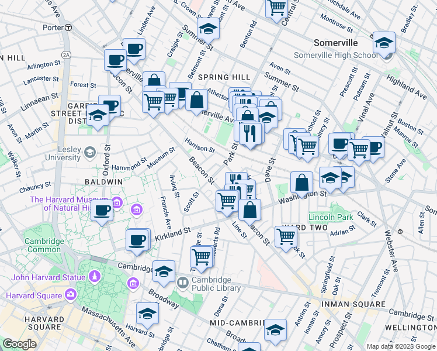Select the SPRING HILL neighborhood label
Screen dimensions: 437x351
point(224,77)
